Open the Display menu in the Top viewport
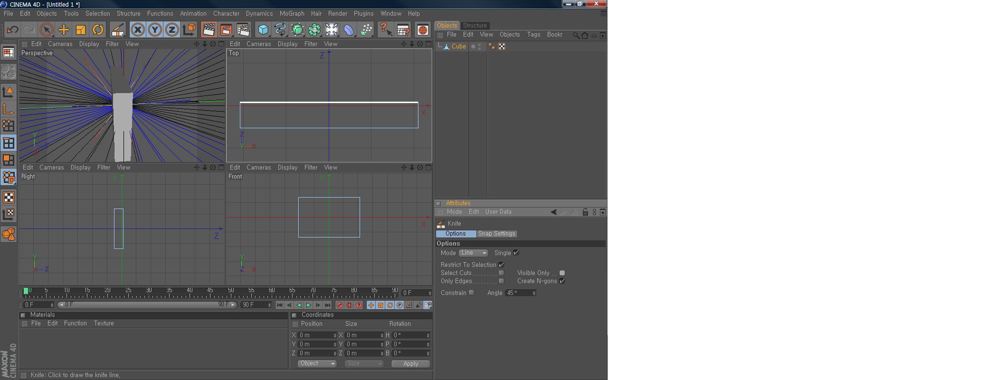The width and height of the screenshot is (988, 380). click(287, 44)
